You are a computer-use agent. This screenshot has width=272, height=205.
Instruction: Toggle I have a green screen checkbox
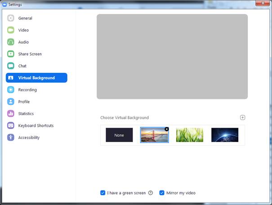[103, 193]
